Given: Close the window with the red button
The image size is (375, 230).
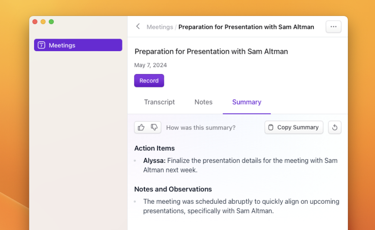Looking at the screenshot, I should point(35,22).
